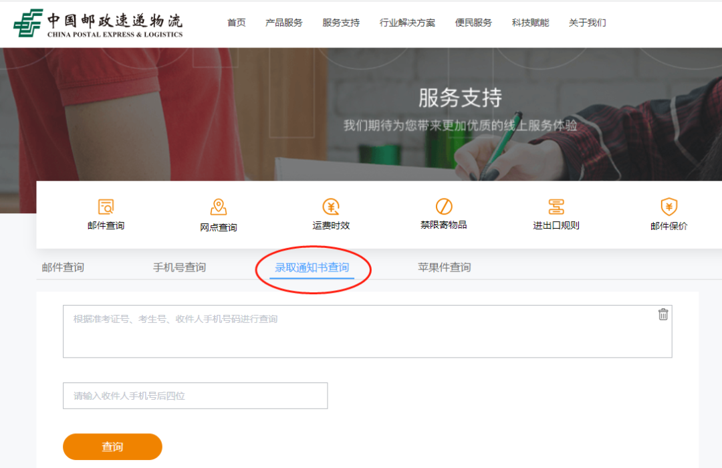Open the 产品服务 menu
The height and width of the screenshot is (468, 722).
coord(285,22)
